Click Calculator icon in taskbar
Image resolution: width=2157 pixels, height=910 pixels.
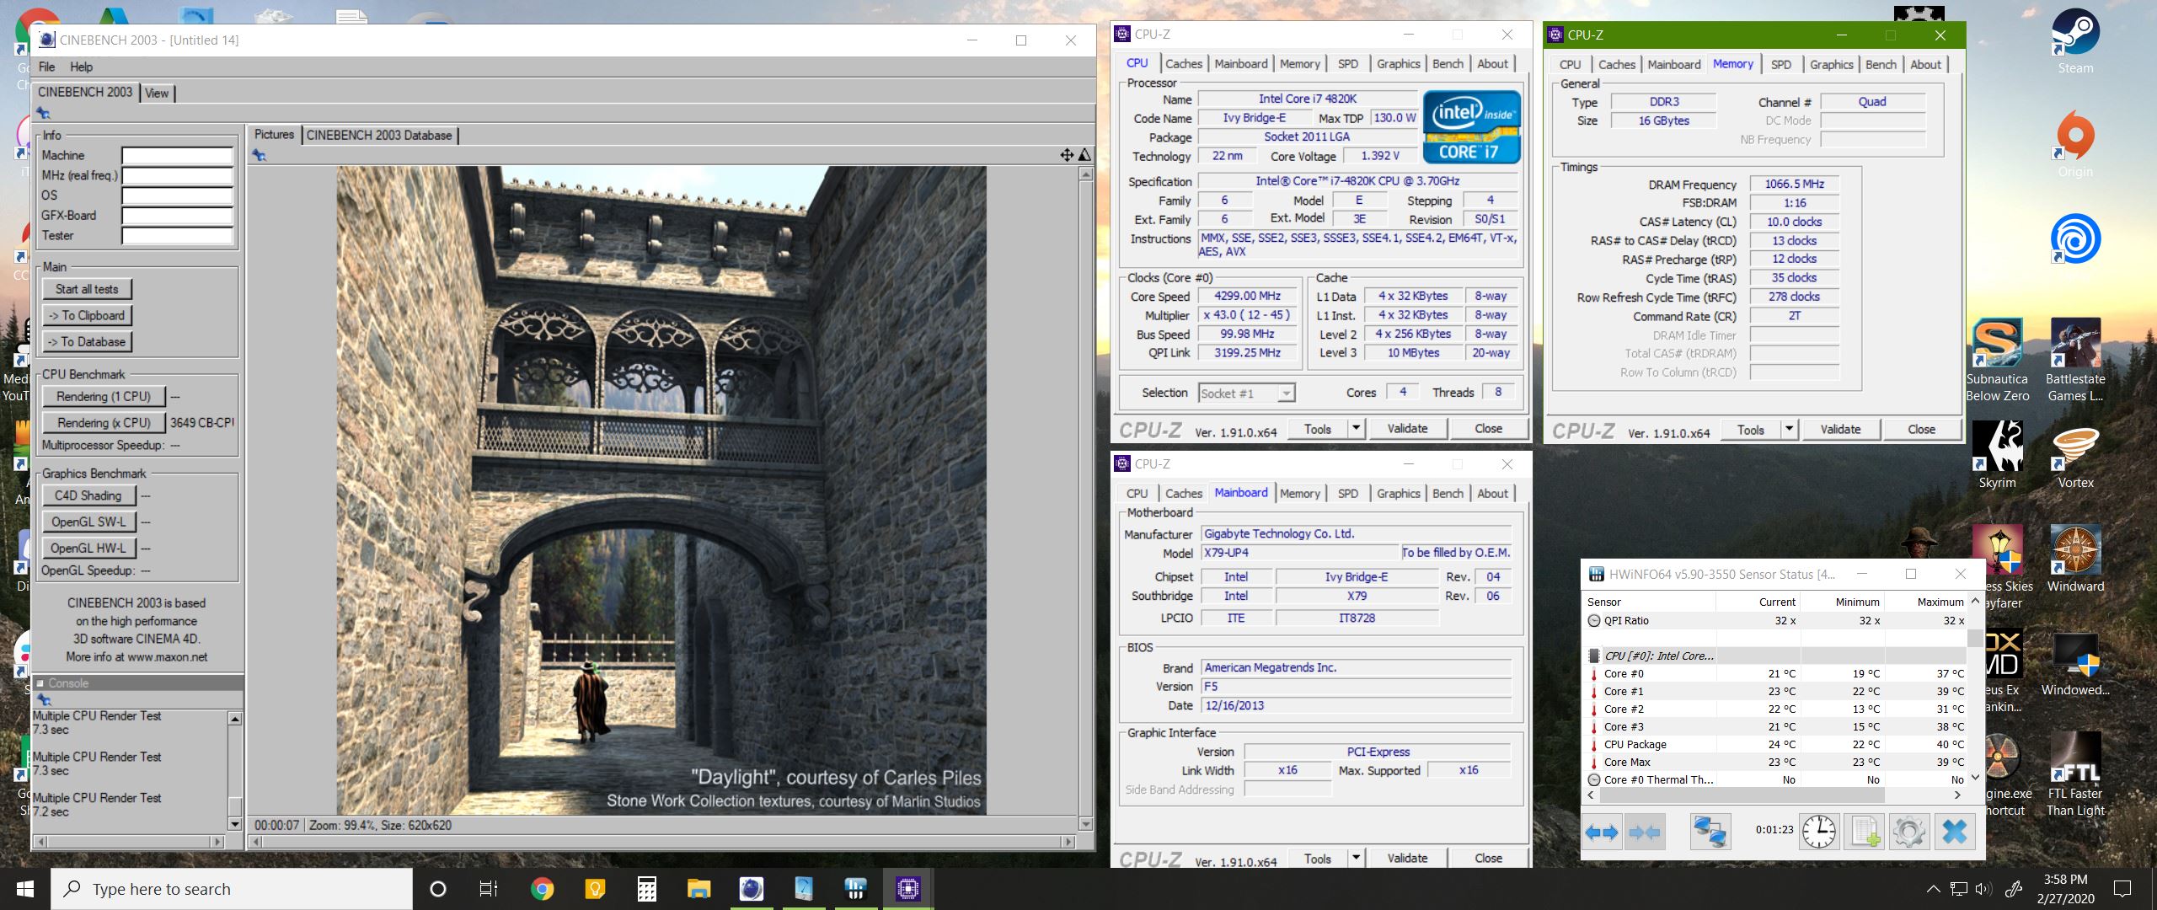click(646, 889)
